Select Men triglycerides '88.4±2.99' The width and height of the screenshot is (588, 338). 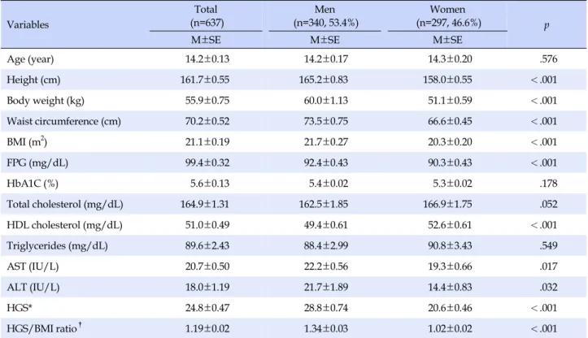click(326, 246)
